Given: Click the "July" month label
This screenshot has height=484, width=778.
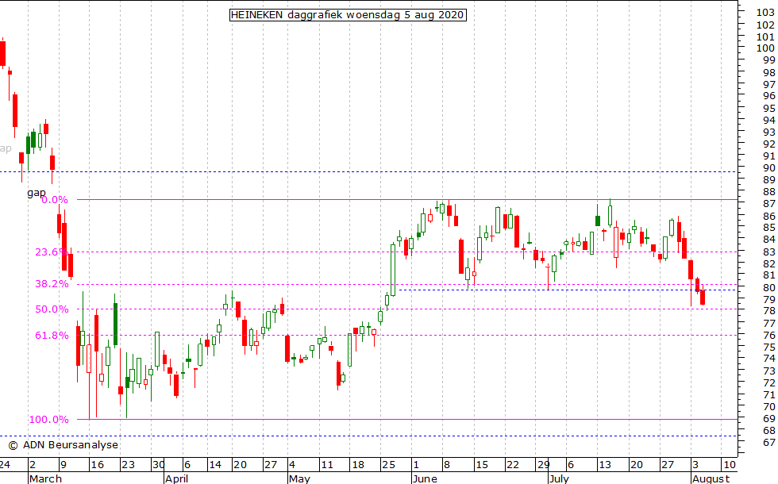Looking at the screenshot, I should (559, 478).
